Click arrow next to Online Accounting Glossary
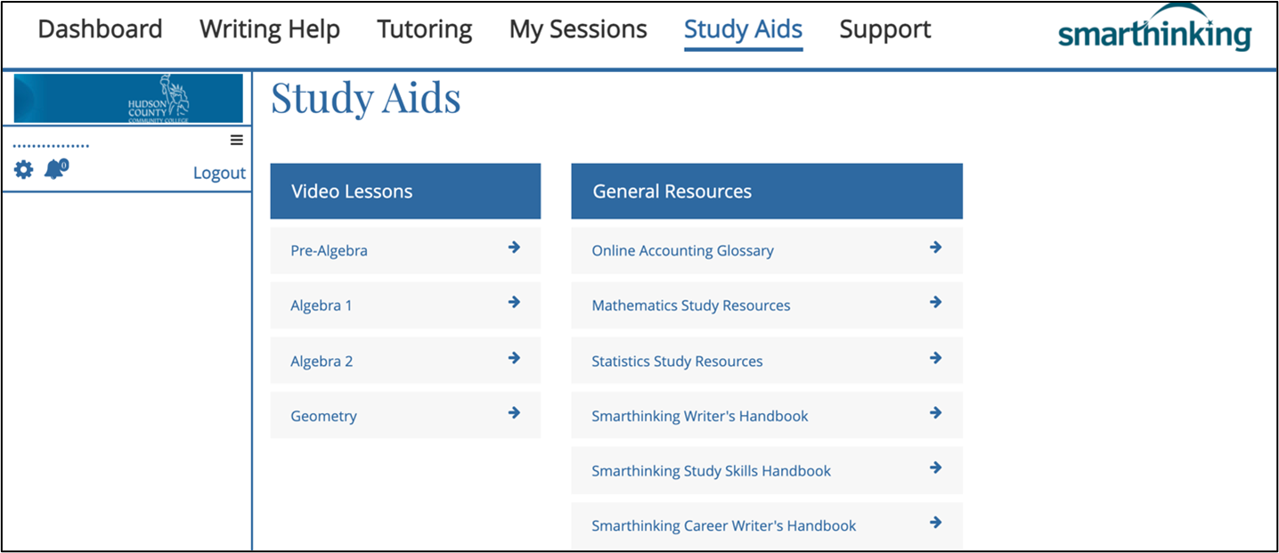 click(935, 248)
